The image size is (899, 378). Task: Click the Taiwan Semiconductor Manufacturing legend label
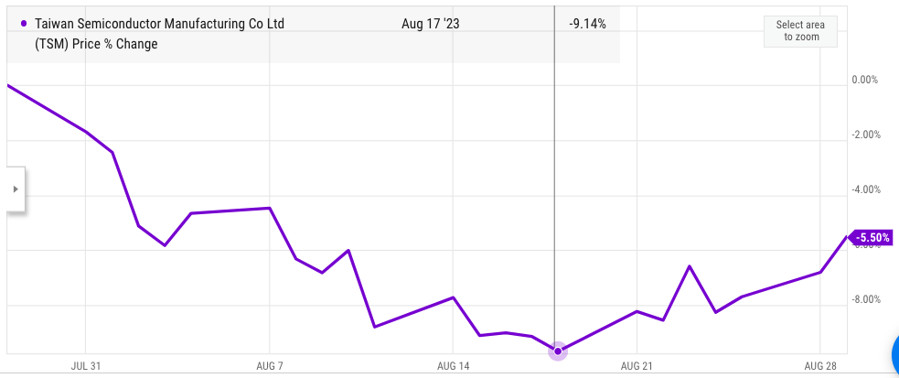pyautogui.click(x=159, y=25)
